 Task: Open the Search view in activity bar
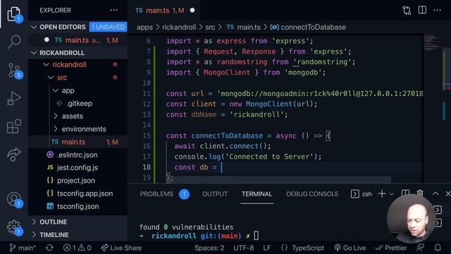pyautogui.click(x=14, y=42)
